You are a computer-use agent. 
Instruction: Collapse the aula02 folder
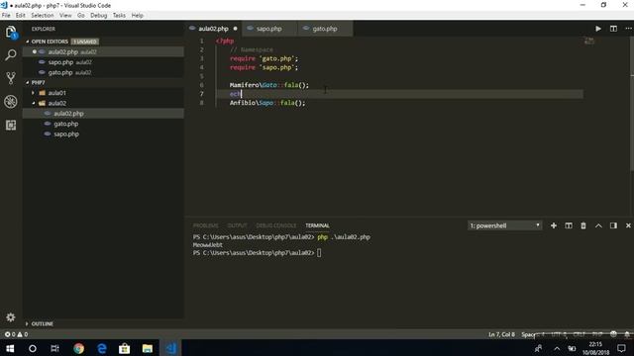coord(56,103)
